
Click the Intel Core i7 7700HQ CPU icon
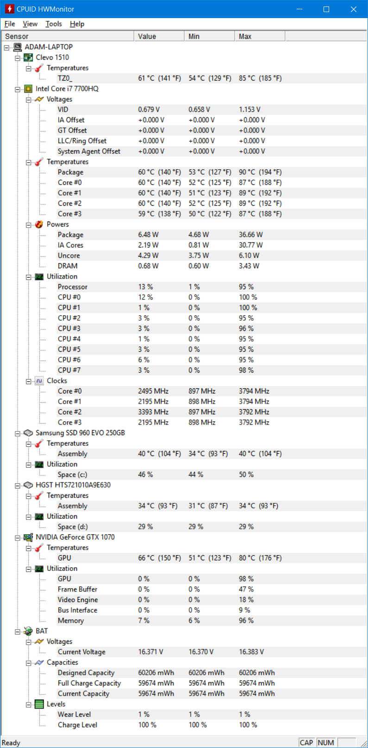[28, 89]
